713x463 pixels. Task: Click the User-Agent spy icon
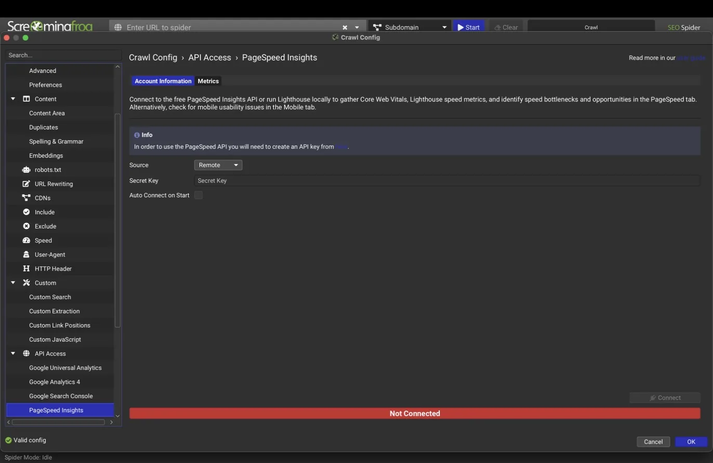[x=26, y=255]
